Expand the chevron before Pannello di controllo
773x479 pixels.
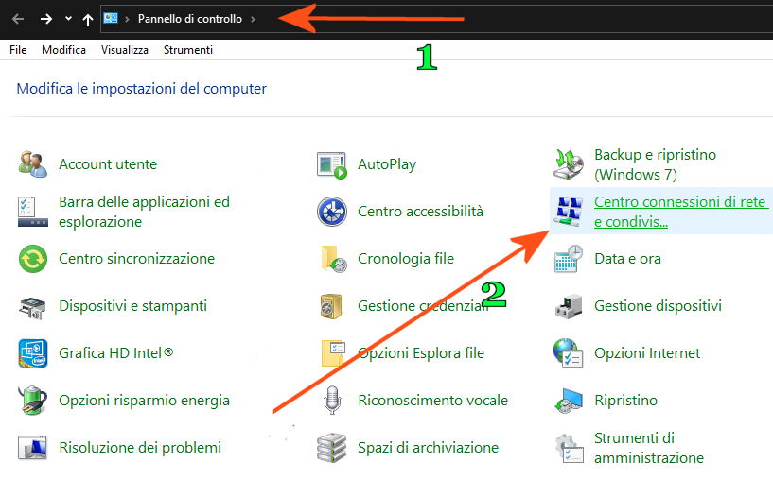coord(127,19)
